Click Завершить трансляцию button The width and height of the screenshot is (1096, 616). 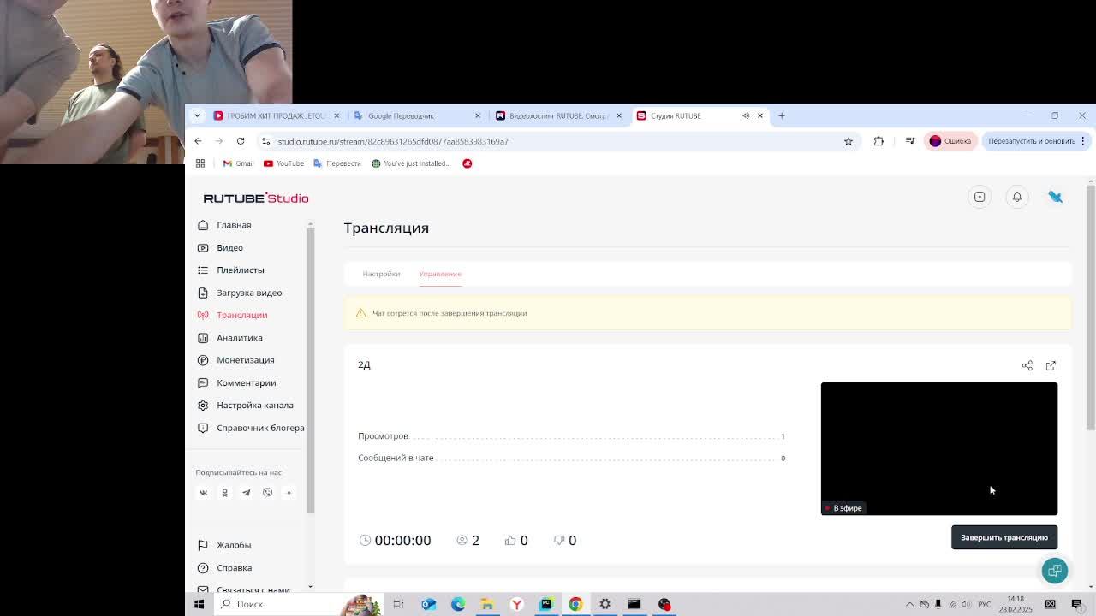pos(1004,537)
